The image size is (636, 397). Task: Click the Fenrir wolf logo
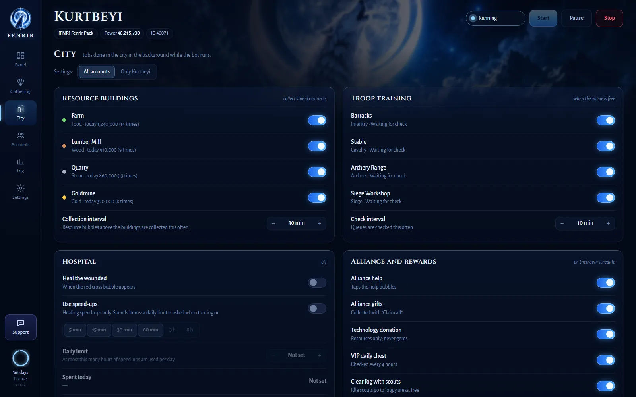[x=21, y=19]
